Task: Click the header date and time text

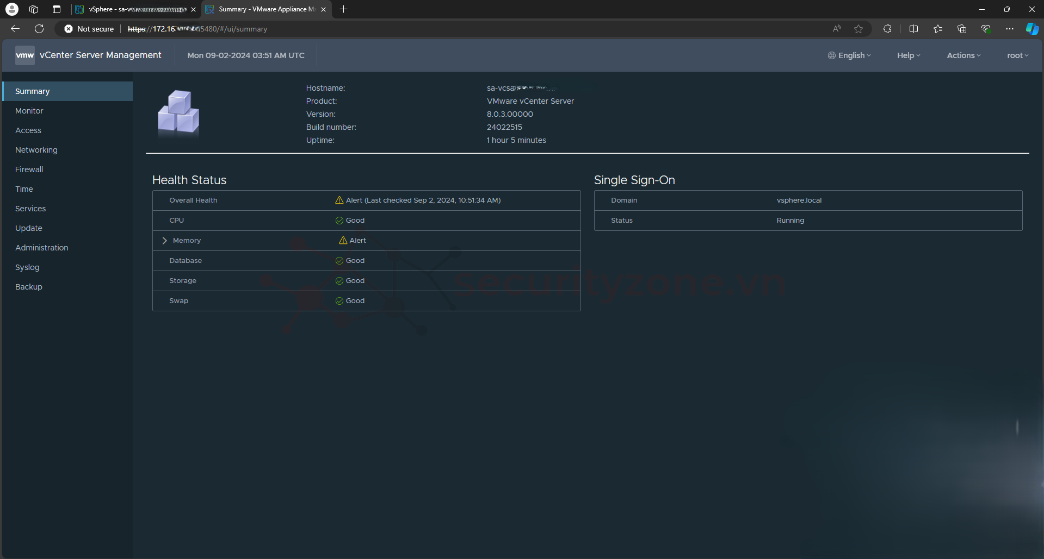Action: [x=246, y=55]
